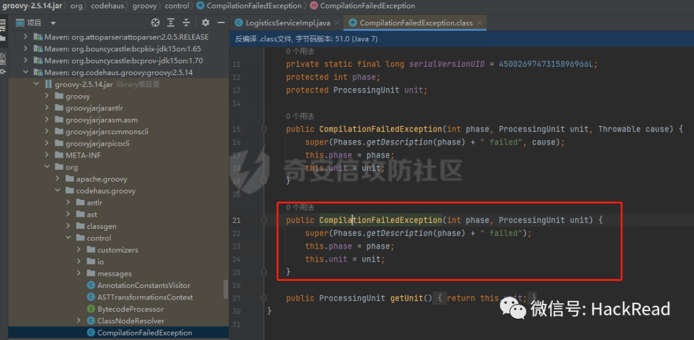Click serialVersionUID field name

[x=447, y=64]
